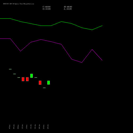Click the 22 Jan date axis label
The height and width of the screenshot is (133, 133).
48,127
